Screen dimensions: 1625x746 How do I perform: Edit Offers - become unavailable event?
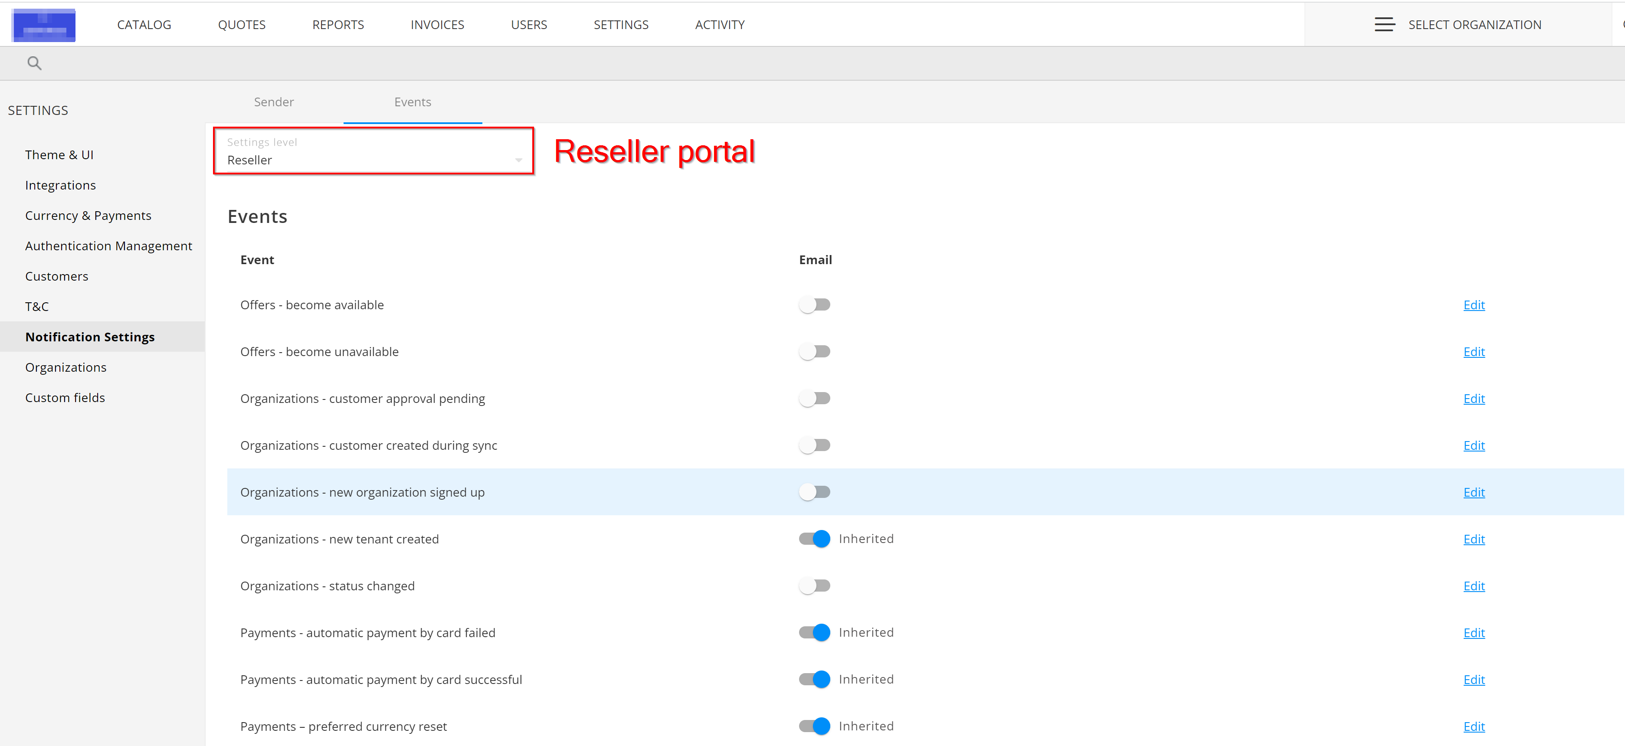1474,352
